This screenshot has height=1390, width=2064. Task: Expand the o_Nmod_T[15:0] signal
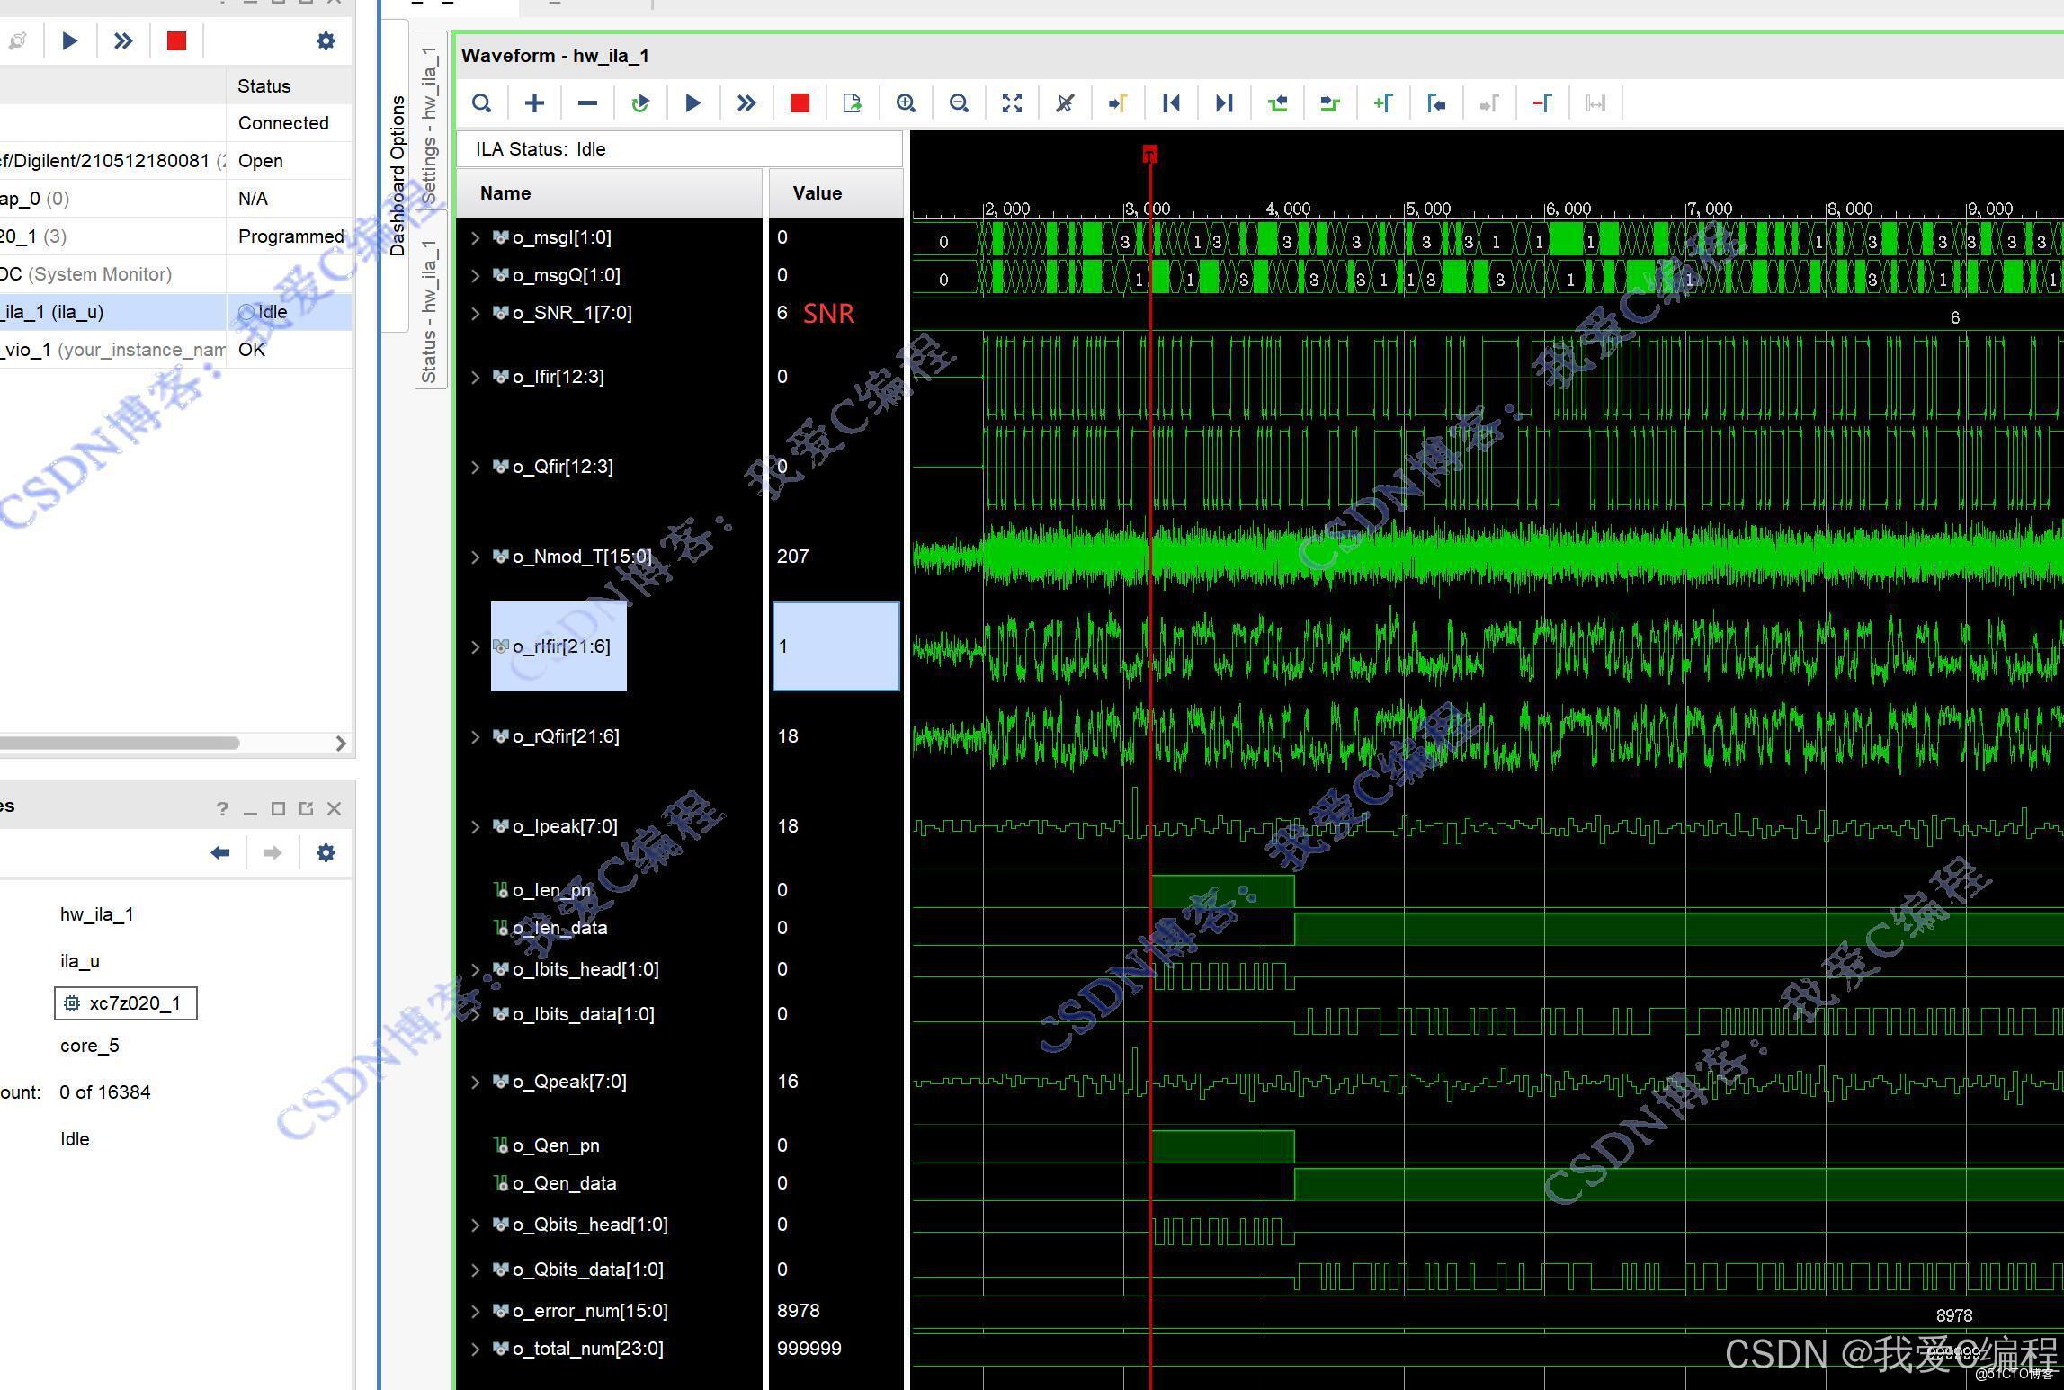pos(476,557)
